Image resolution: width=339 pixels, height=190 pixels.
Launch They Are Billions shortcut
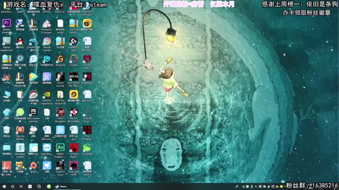coord(20,133)
